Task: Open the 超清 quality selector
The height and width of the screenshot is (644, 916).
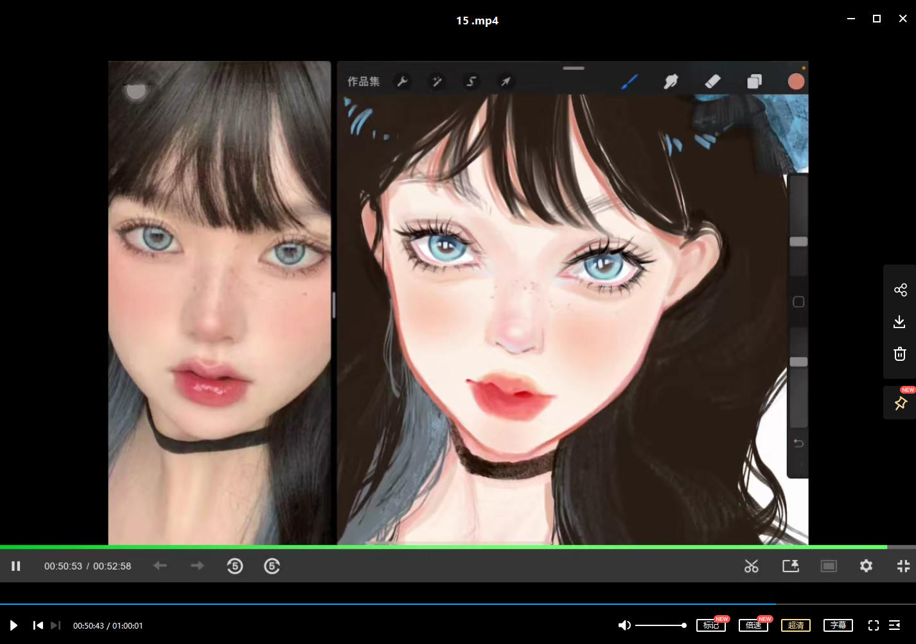Action: coord(795,625)
